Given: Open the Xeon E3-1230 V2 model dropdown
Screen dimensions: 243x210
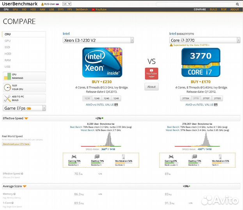Looking at the screenshot, I should pyautogui.click(x=98, y=40).
